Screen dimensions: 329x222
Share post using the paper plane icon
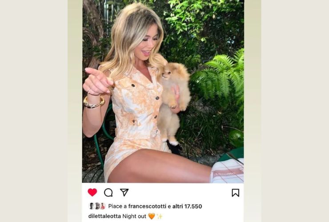[x=124, y=192]
